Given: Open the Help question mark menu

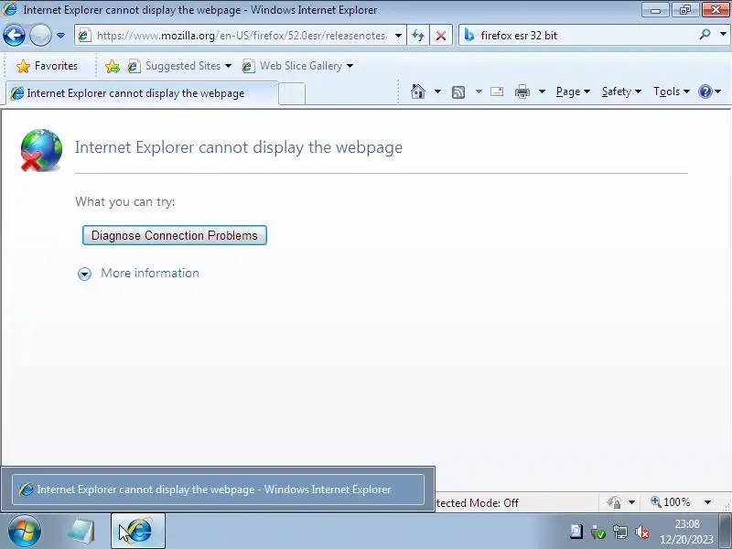Looking at the screenshot, I should [x=709, y=91].
